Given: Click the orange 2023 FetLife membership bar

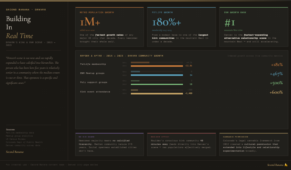Looking at the screenshot, I should point(157,66).
